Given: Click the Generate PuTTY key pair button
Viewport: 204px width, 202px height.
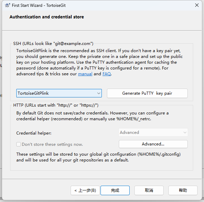Looking at the screenshot, I should [x=147, y=93].
